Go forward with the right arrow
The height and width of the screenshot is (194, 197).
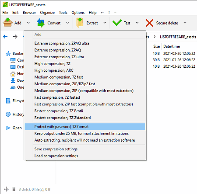[x=15, y=37]
